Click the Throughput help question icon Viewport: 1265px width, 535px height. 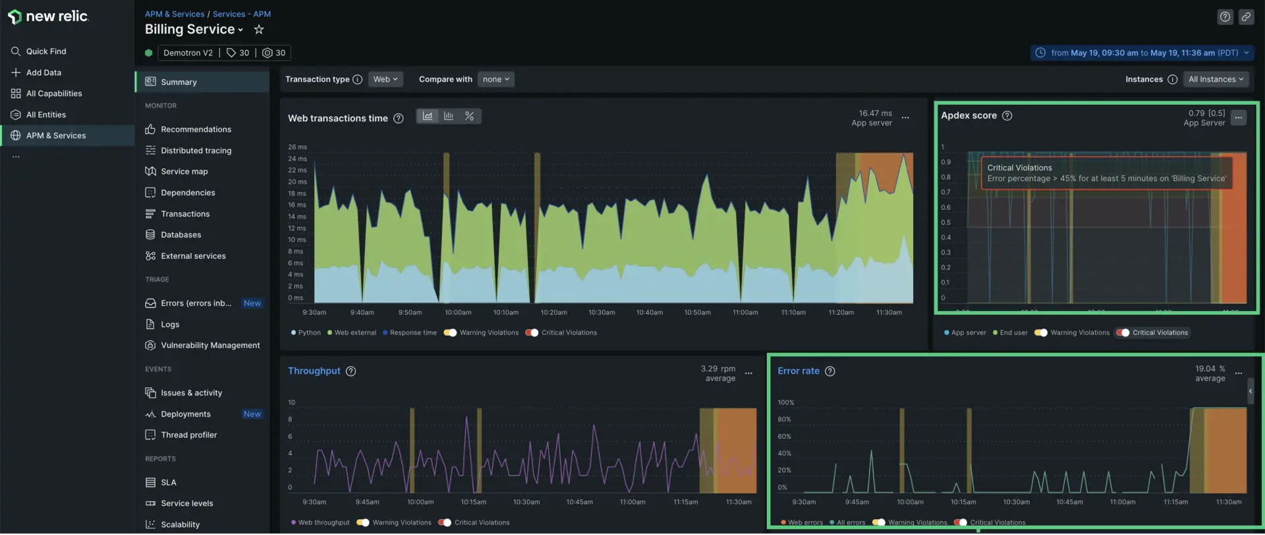pyautogui.click(x=351, y=372)
